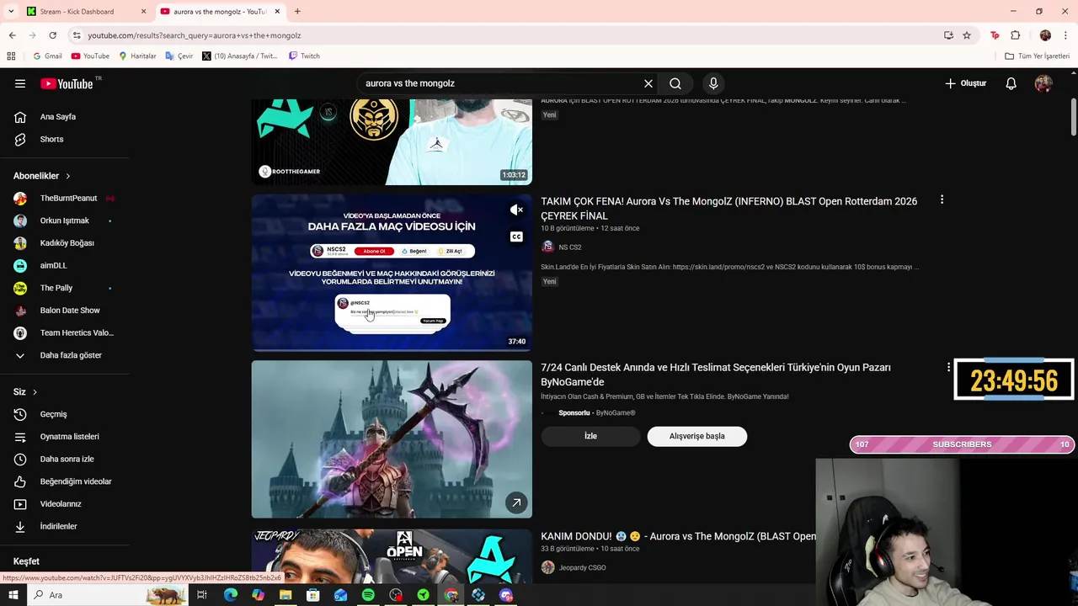Click the İzle button on the ad
The height and width of the screenshot is (606, 1078).
click(590, 436)
